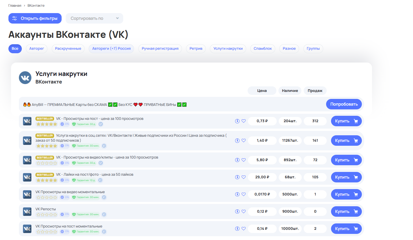Show info for Живые подписчики из России listing

237,141
